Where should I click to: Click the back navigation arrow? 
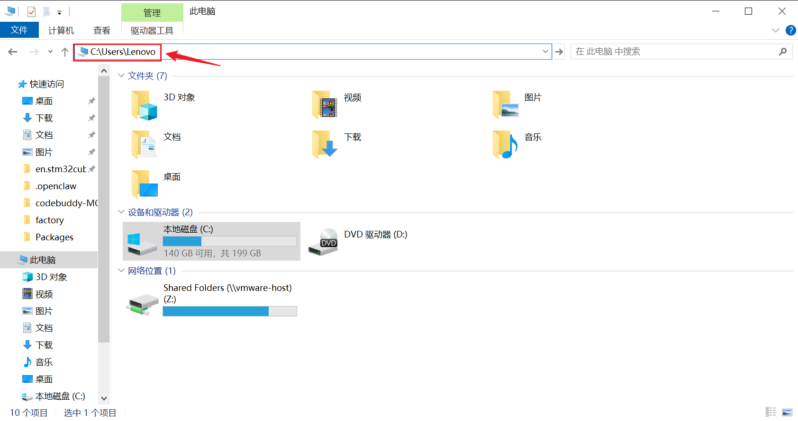[13, 52]
